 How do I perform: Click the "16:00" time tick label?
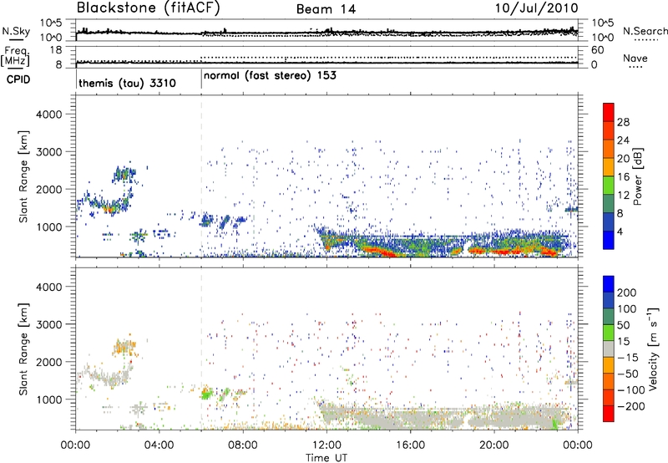click(410, 445)
